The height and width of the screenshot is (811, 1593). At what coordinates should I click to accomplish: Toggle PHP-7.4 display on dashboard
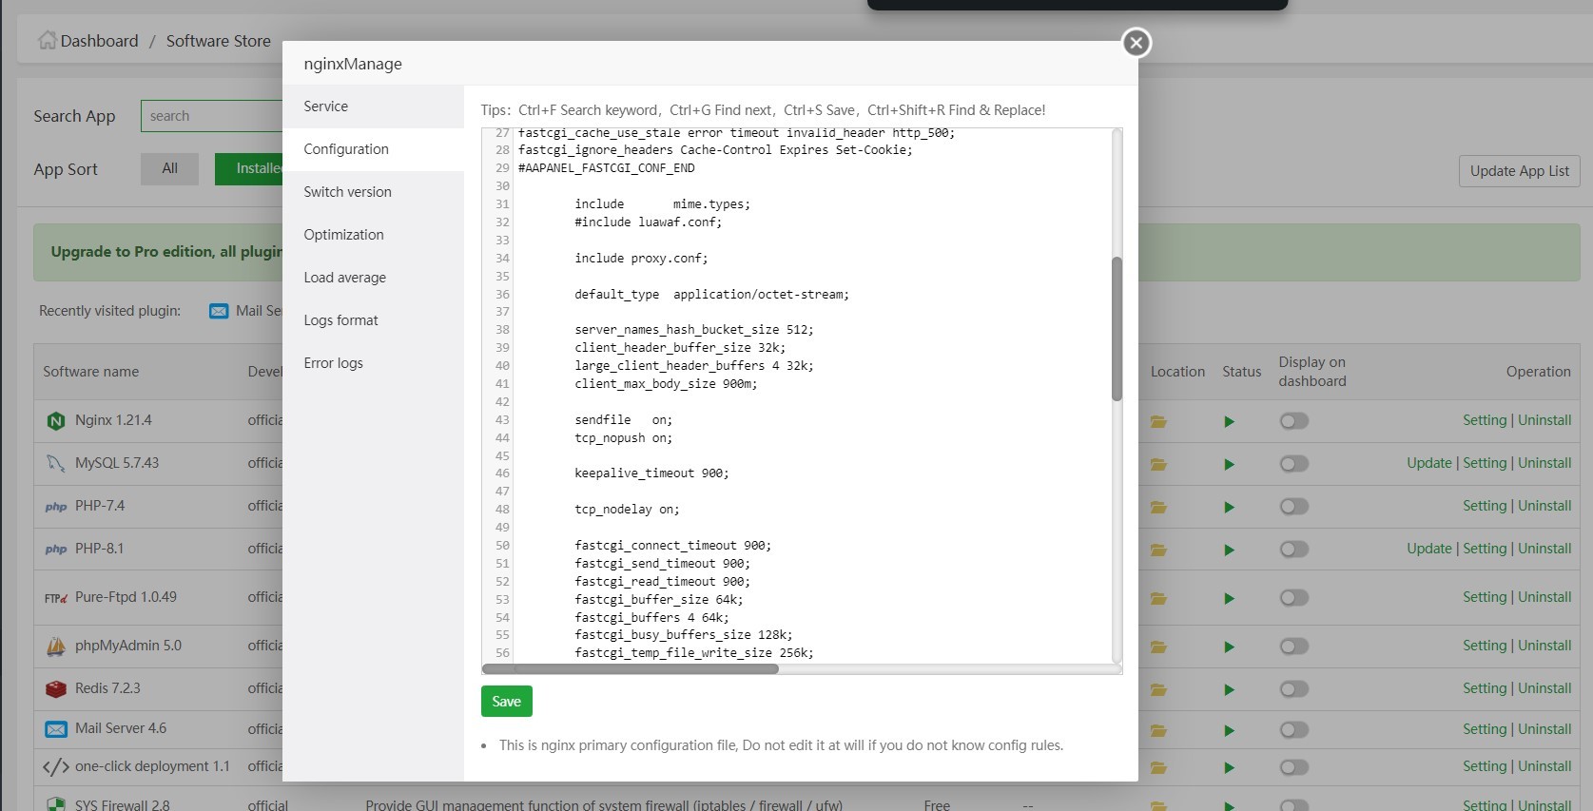1294,506
